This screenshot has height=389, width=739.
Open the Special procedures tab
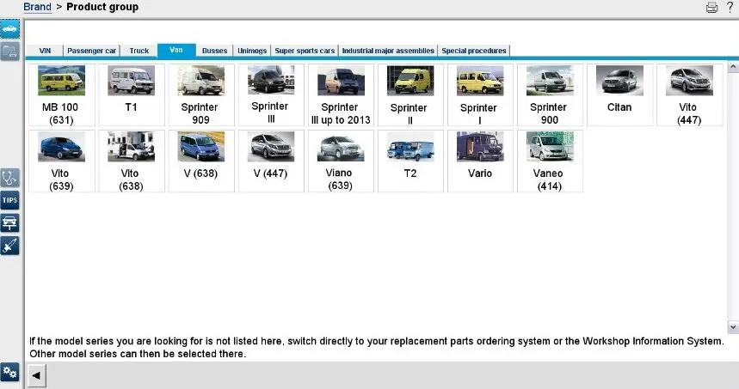click(x=474, y=51)
